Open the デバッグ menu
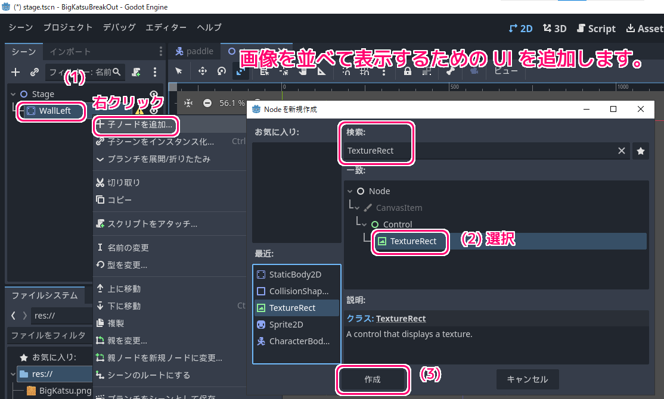The image size is (664, 399). 119,27
